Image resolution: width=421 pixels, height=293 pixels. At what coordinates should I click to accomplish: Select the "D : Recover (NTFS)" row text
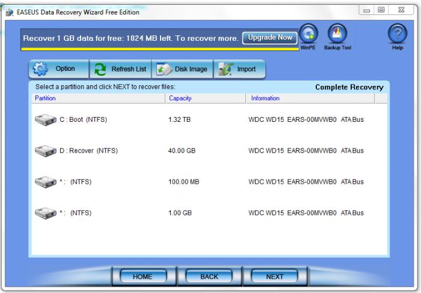[x=88, y=151]
